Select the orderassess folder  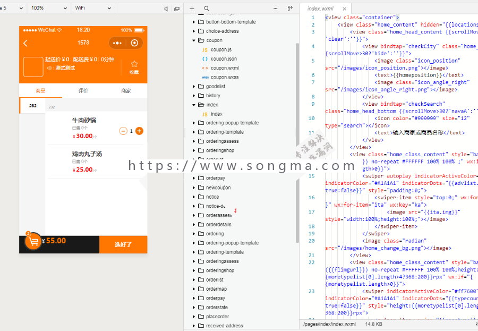219,215
